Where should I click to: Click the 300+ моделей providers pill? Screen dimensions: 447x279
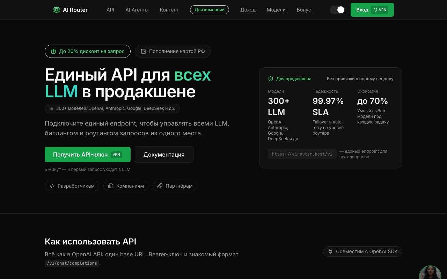112,108
